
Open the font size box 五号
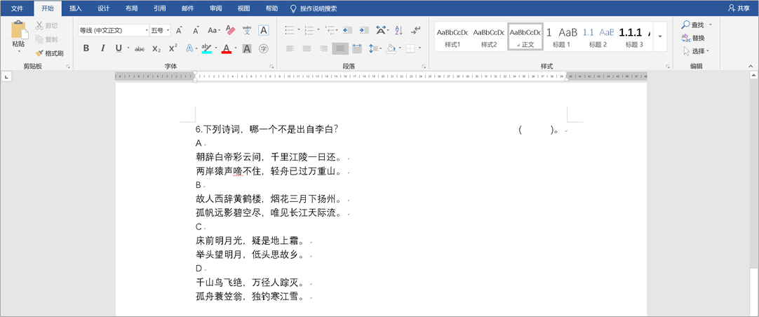(x=160, y=30)
